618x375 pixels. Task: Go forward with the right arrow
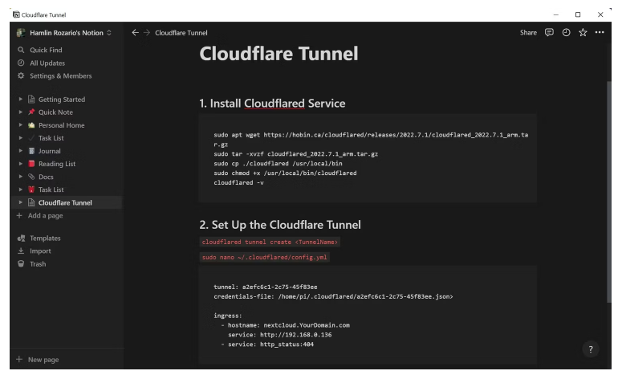coord(147,32)
